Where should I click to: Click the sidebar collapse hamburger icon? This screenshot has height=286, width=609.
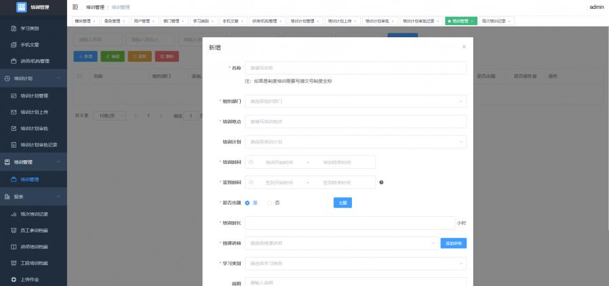pyautogui.click(x=75, y=7)
